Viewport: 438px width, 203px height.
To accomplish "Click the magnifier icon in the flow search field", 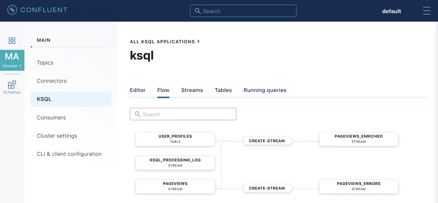I will [x=138, y=114].
